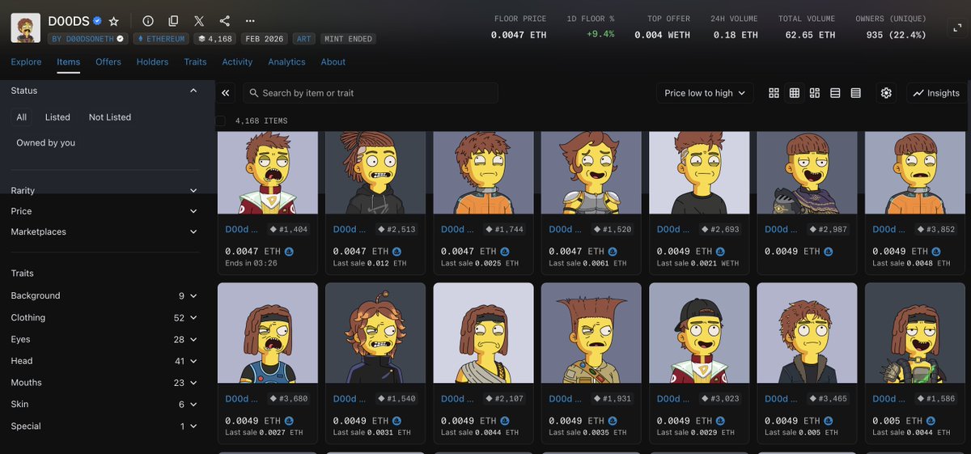
Task: Collapse the filter sidebar with double-chevron
Action: (x=226, y=93)
